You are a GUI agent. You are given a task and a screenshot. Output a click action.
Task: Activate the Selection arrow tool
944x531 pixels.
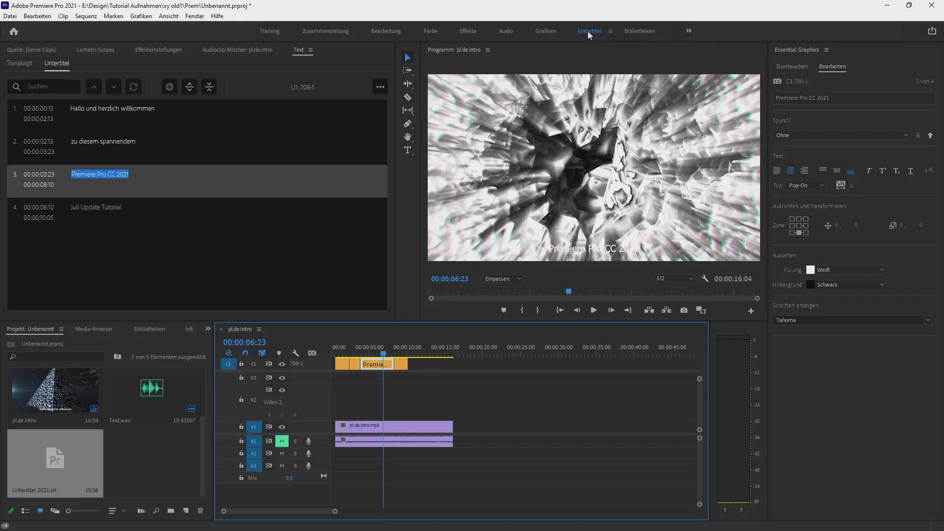[408, 58]
